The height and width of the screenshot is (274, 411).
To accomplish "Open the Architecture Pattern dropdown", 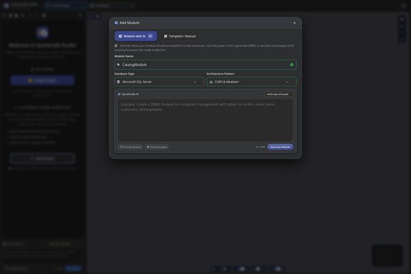I will (x=251, y=82).
